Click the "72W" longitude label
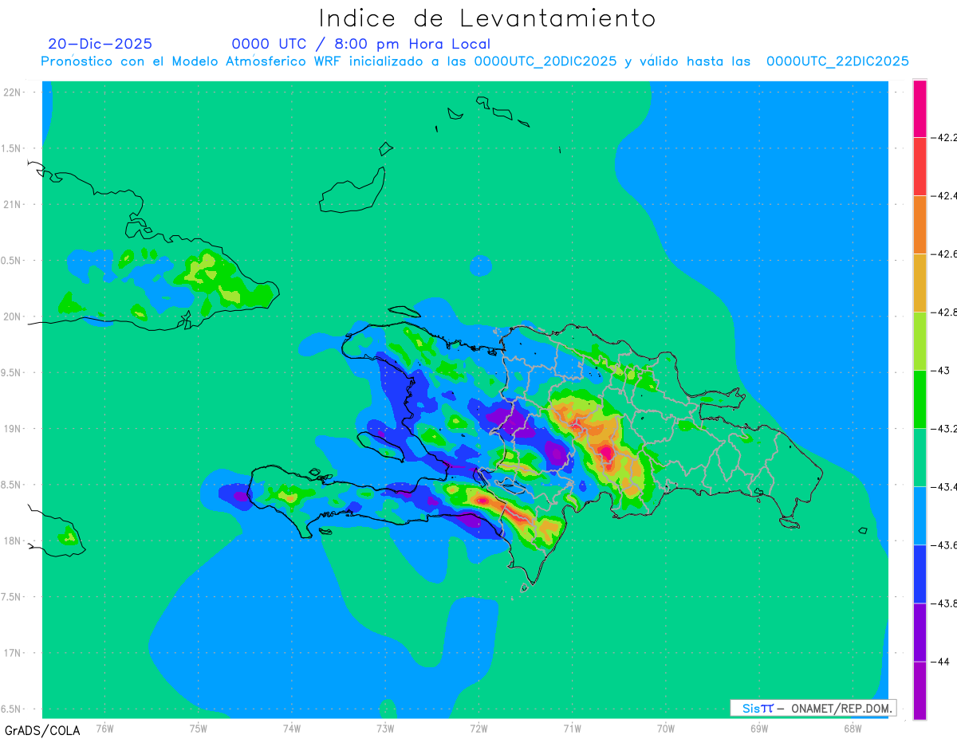 (478, 728)
